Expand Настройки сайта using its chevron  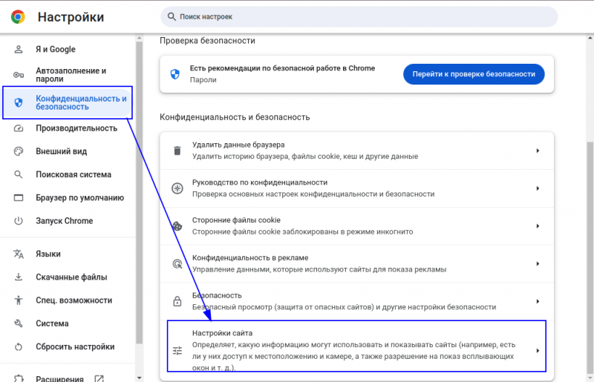coord(537,351)
